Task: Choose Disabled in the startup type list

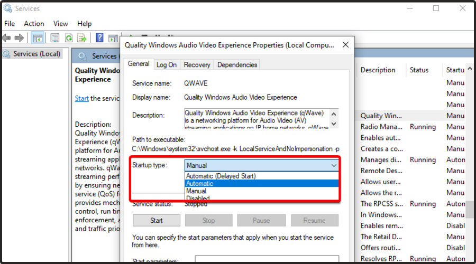Action: coord(262,197)
